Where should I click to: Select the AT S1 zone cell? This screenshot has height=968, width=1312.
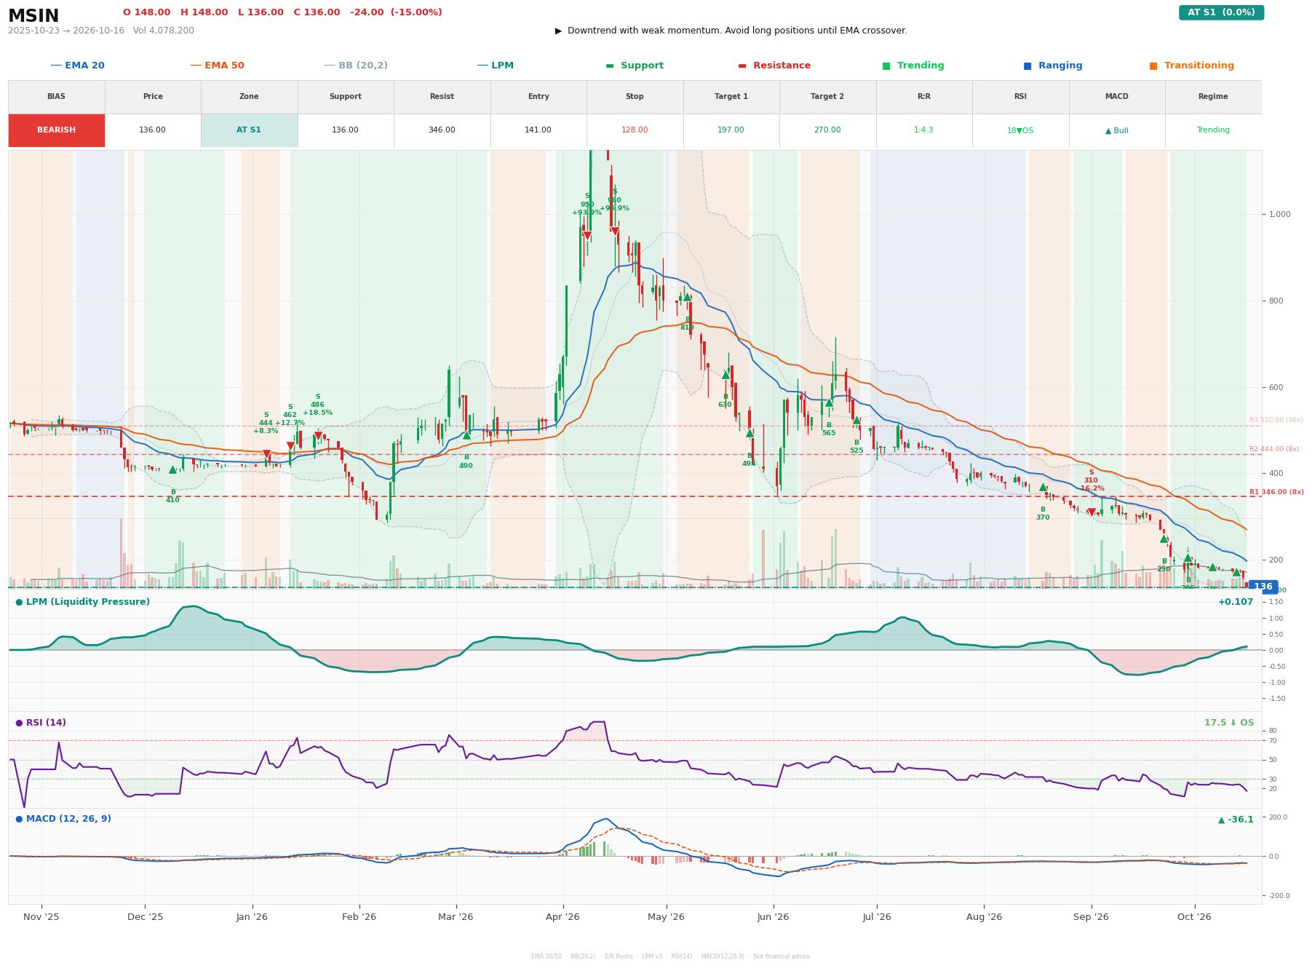(x=249, y=130)
